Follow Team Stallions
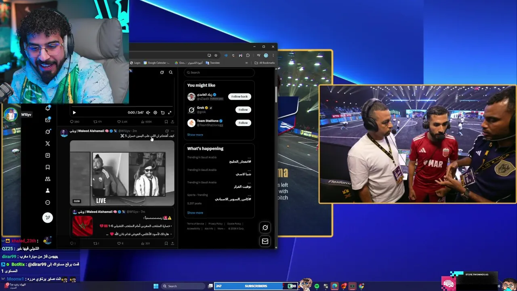517x291 pixels. 243,123
